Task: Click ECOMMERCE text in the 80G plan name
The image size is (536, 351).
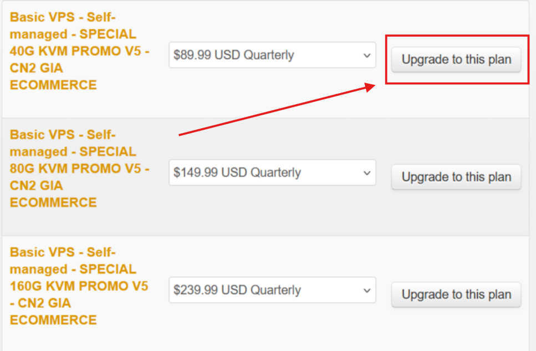Action: 53,202
